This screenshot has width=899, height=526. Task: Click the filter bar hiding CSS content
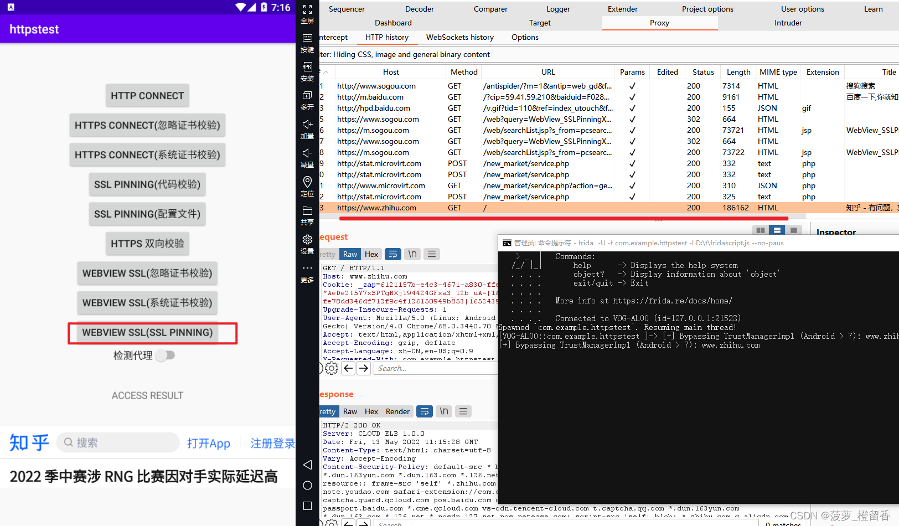click(x=609, y=54)
